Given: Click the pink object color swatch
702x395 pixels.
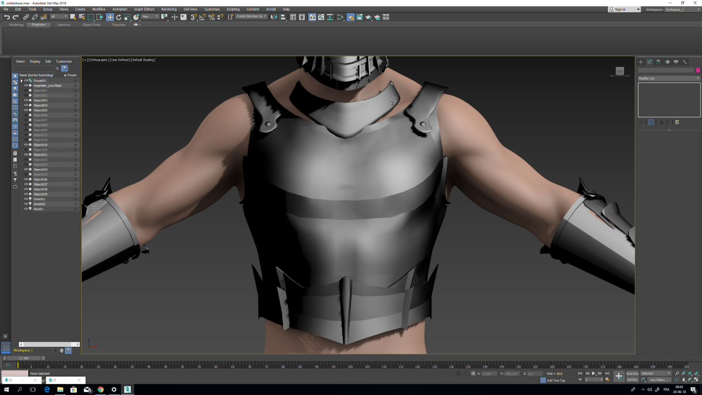Looking at the screenshot, I should click(x=698, y=70).
